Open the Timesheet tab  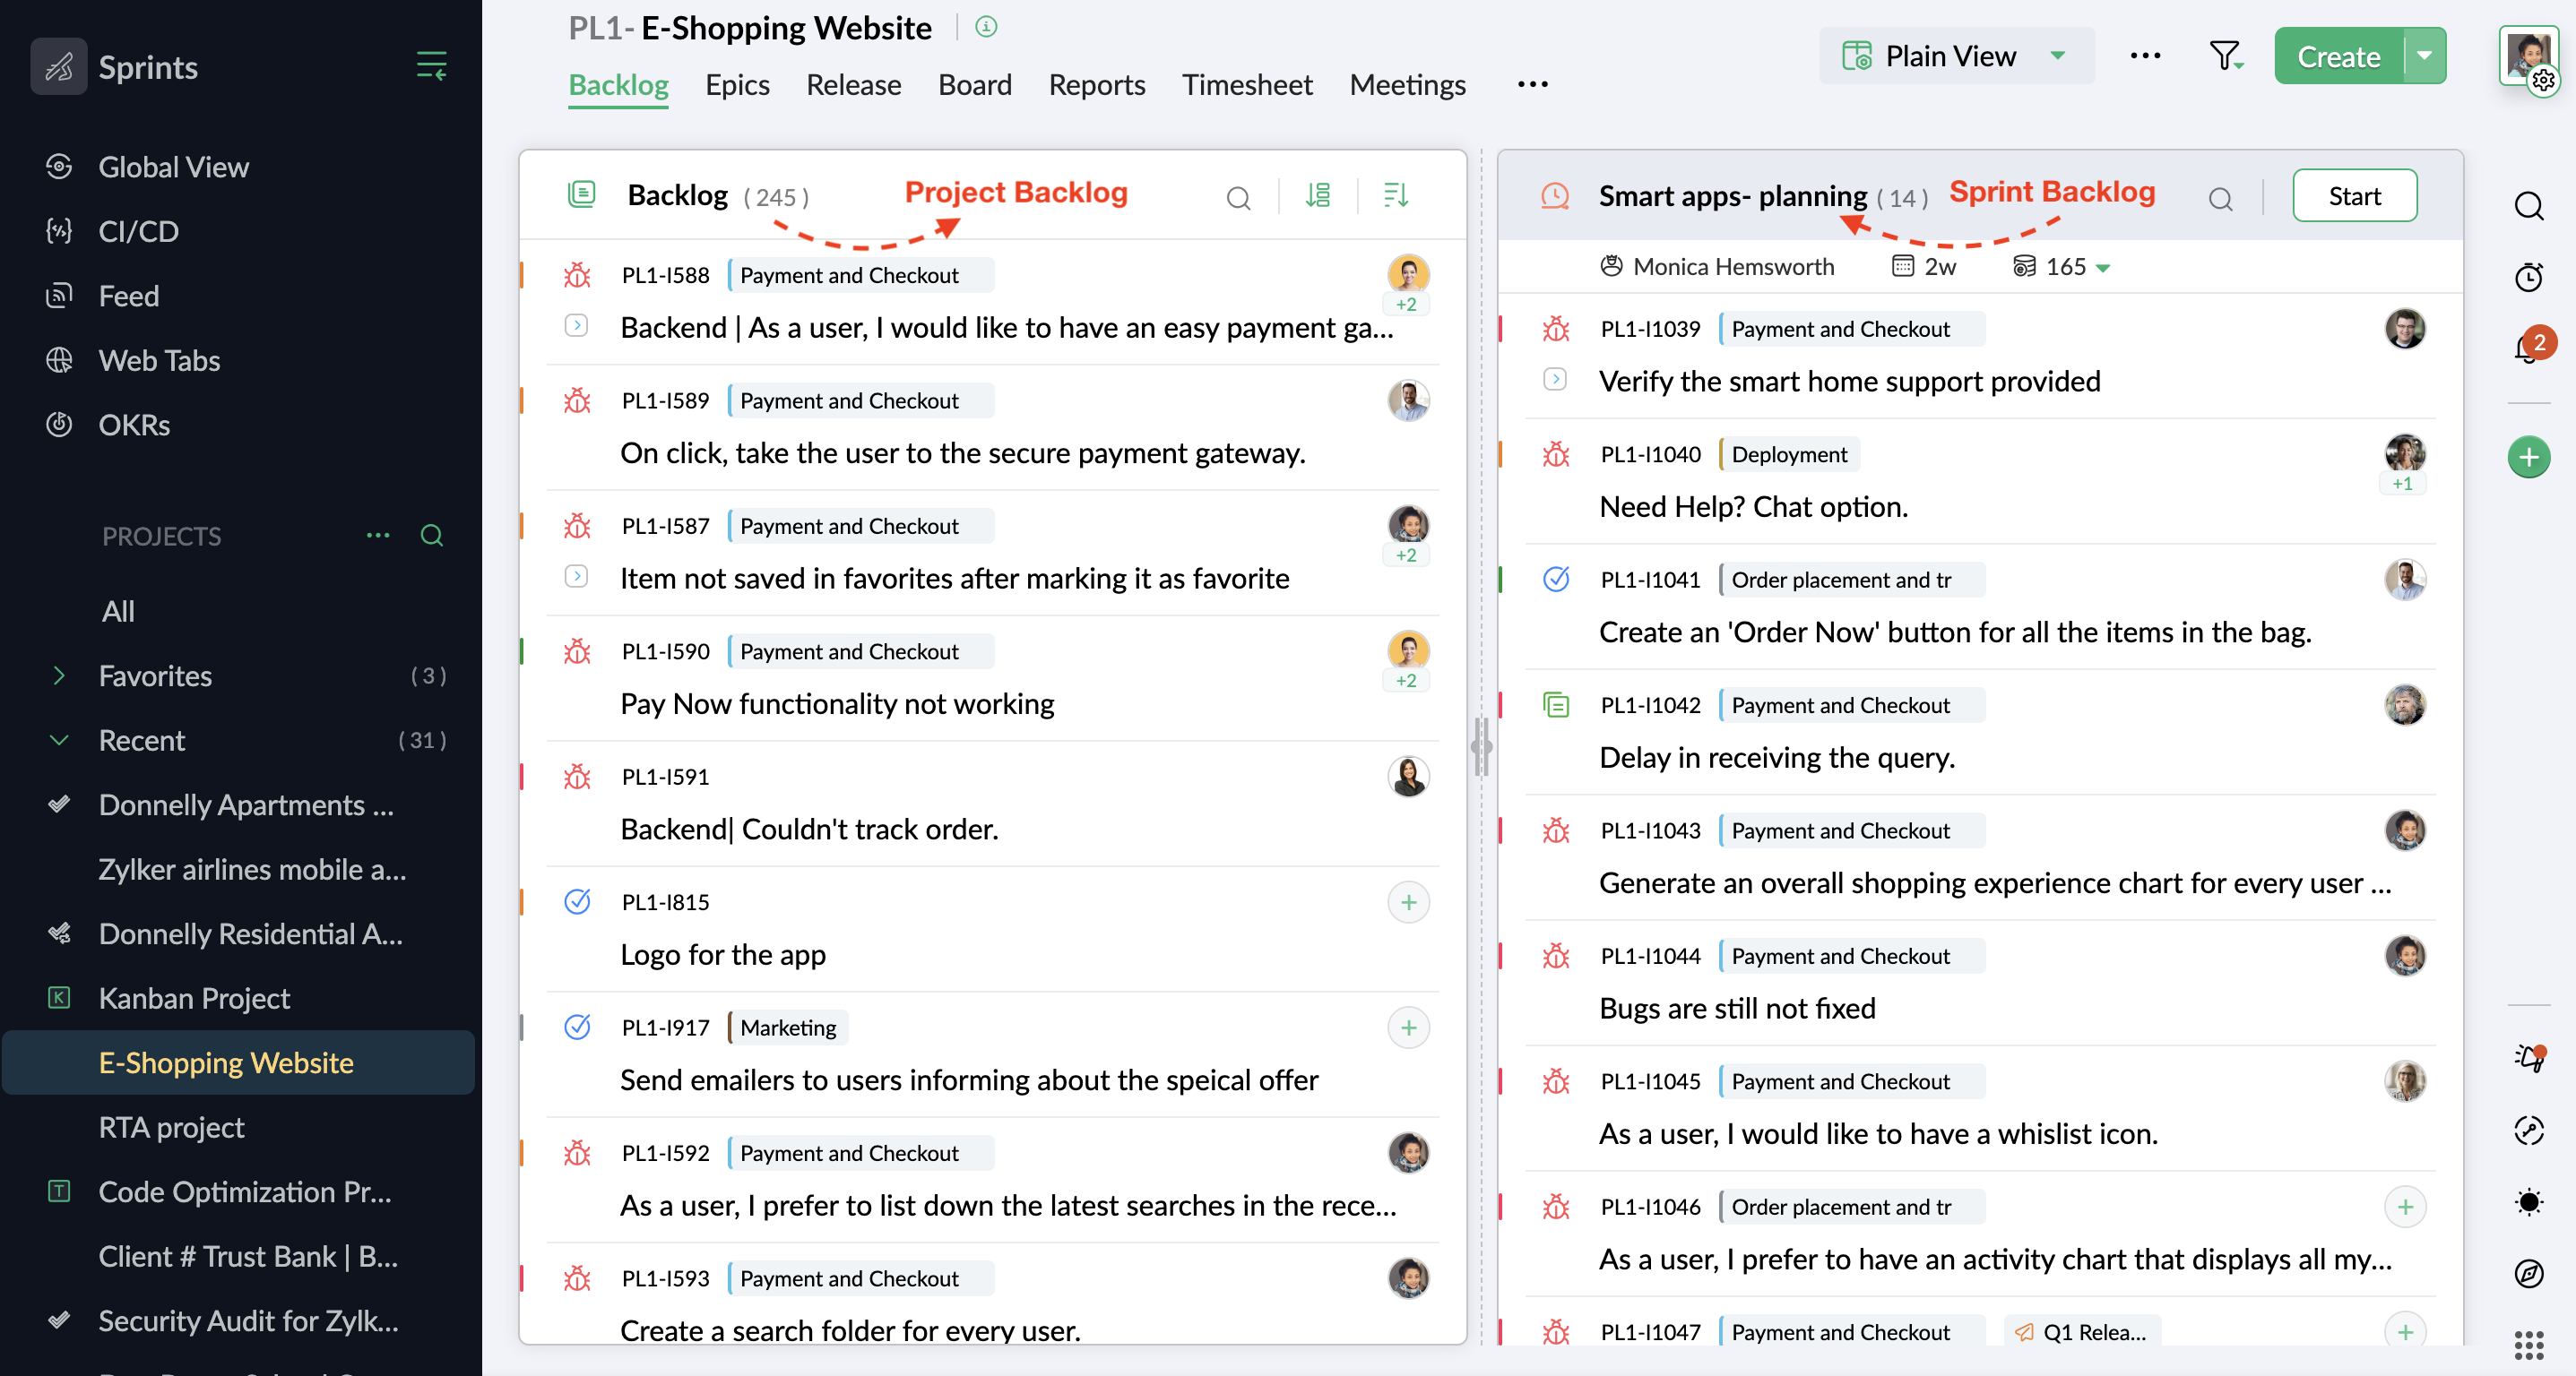[1246, 85]
